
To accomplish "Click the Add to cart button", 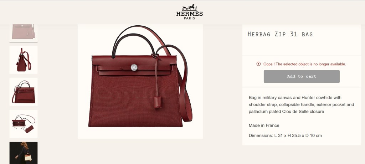I will point(302,76).
